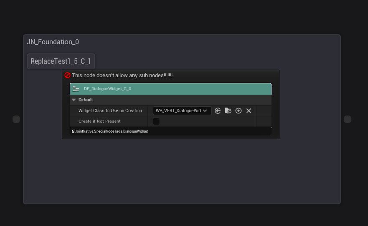
Task: Select the DF_DialogueWidget_C_0 title bar
Action: point(167,89)
